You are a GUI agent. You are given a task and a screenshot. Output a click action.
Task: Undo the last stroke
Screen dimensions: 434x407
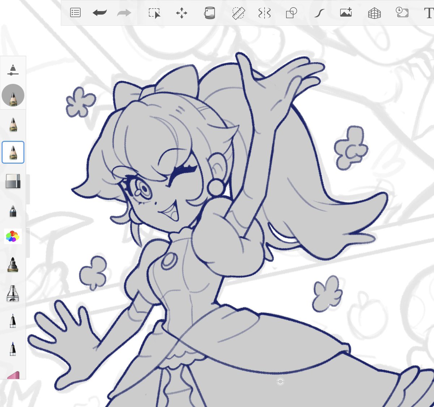coord(99,13)
